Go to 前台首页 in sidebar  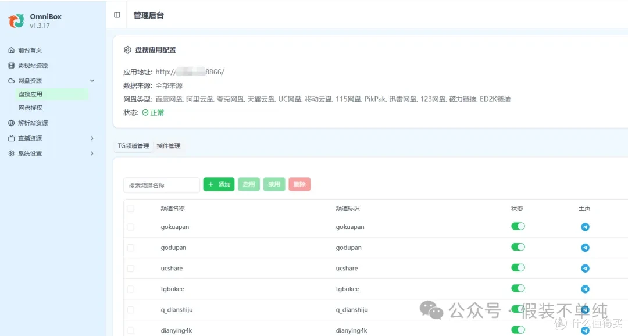click(30, 50)
